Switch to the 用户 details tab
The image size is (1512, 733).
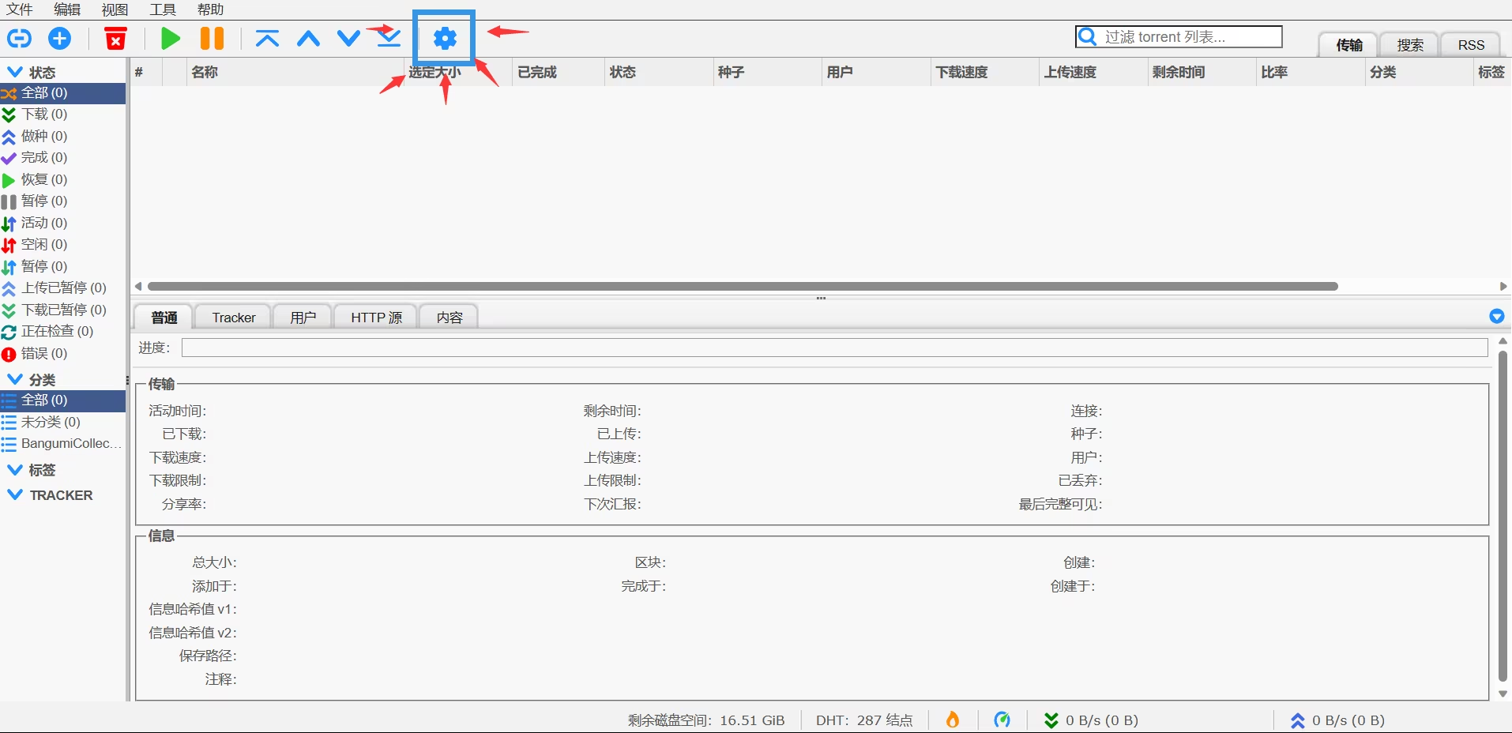tap(303, 318)
